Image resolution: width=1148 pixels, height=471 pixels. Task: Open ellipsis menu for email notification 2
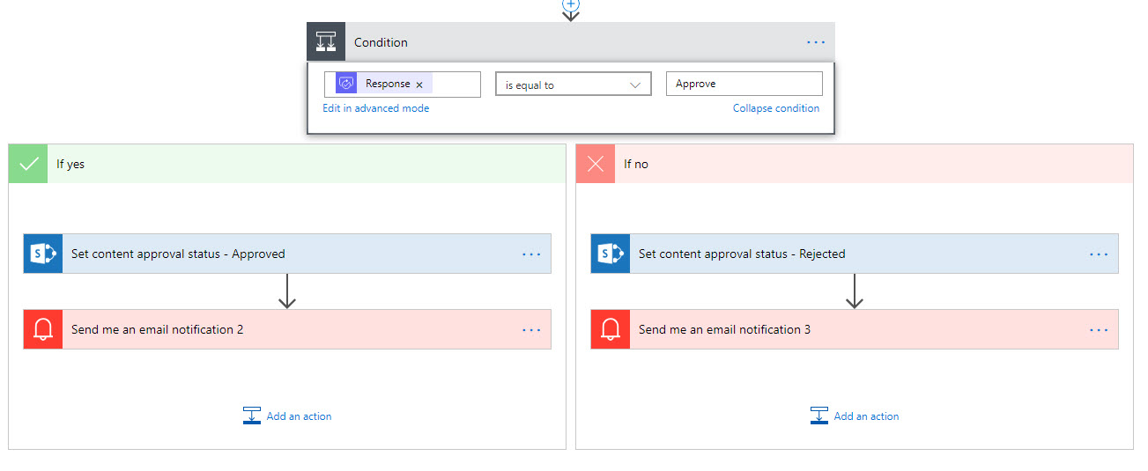pos(531,329)
